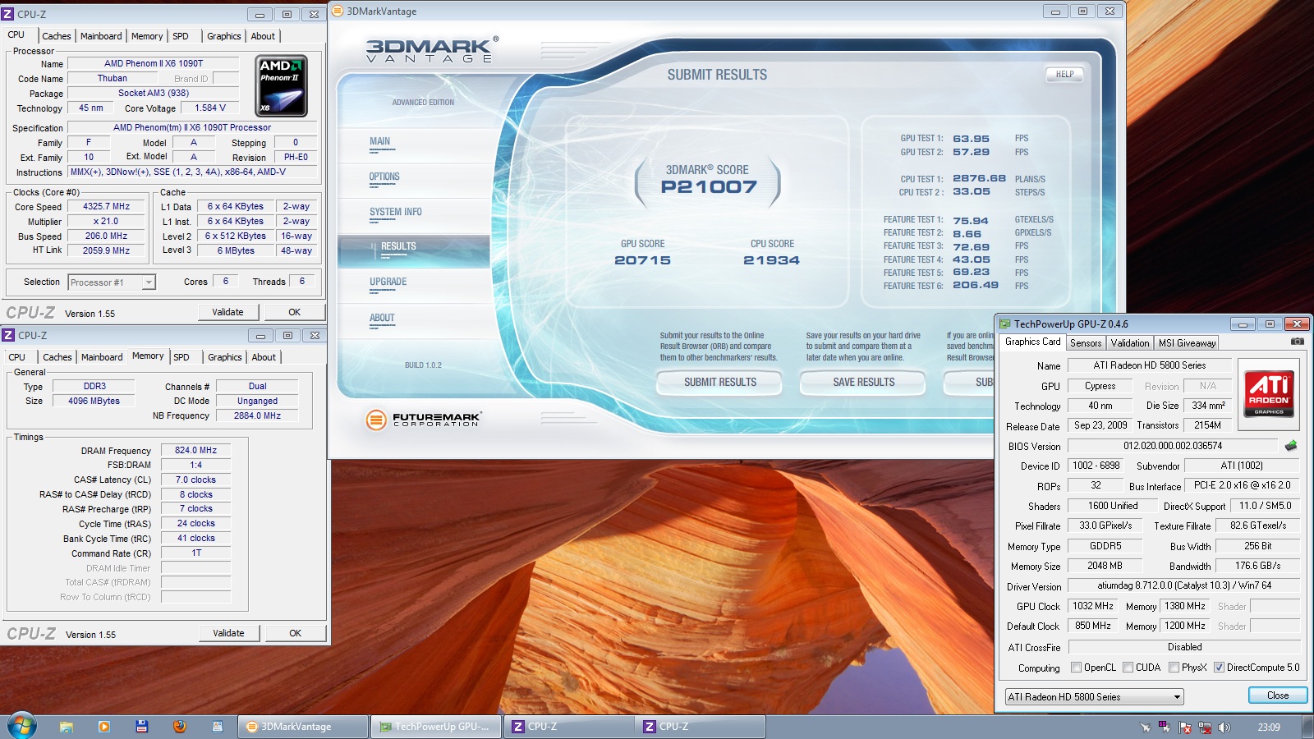Click the GPU-Z screenshot camera icon
Viewport: 1314px width, 739px height.
tap(1297, 342)
